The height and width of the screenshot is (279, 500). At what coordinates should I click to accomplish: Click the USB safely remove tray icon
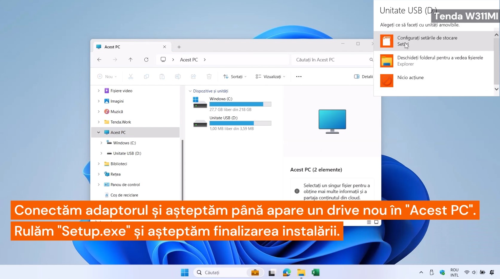432,272
